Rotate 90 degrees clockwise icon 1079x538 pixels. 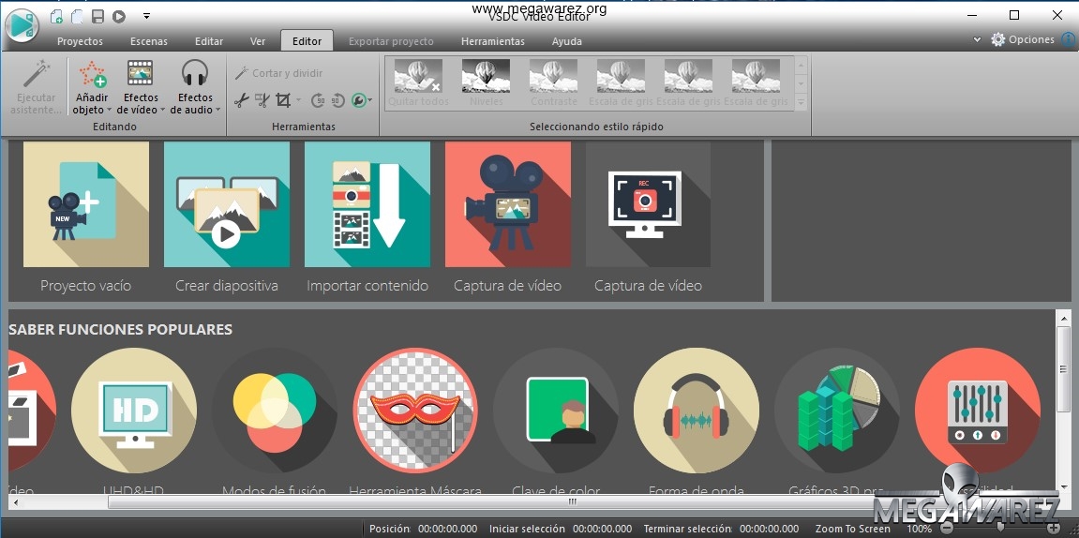point(318,100)
